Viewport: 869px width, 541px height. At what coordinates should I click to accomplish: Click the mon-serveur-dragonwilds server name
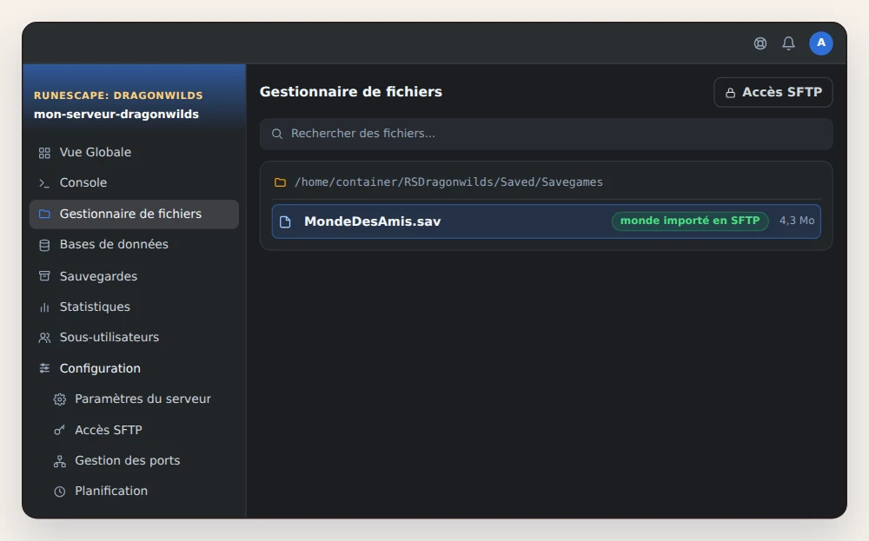pos(116,114)
